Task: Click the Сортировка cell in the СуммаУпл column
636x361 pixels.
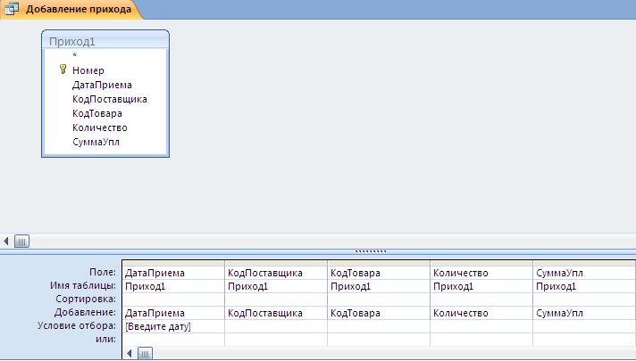Action: pyautogui.click(x=584, y=299)
